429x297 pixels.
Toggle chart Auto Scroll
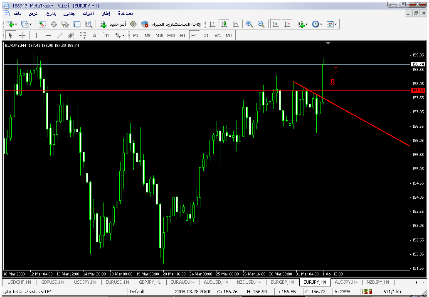(276, 24)
